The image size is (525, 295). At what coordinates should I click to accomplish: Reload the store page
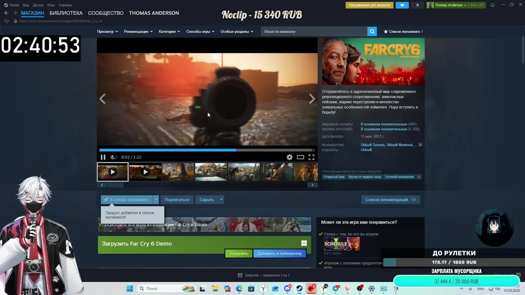(6, 21)
